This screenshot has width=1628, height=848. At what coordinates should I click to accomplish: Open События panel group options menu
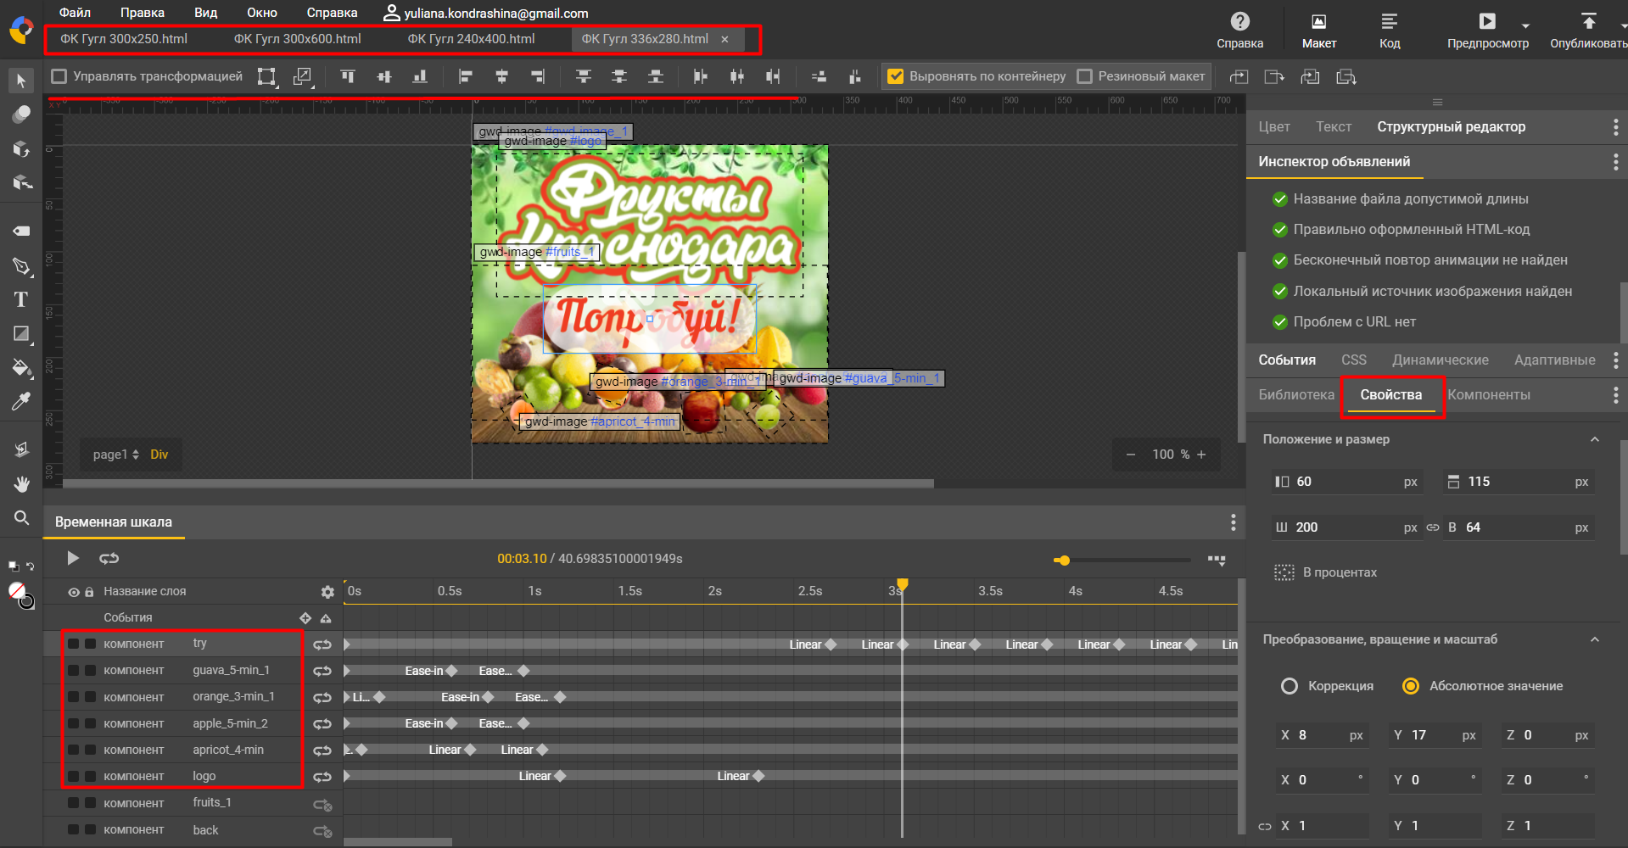pos(1615,360)
